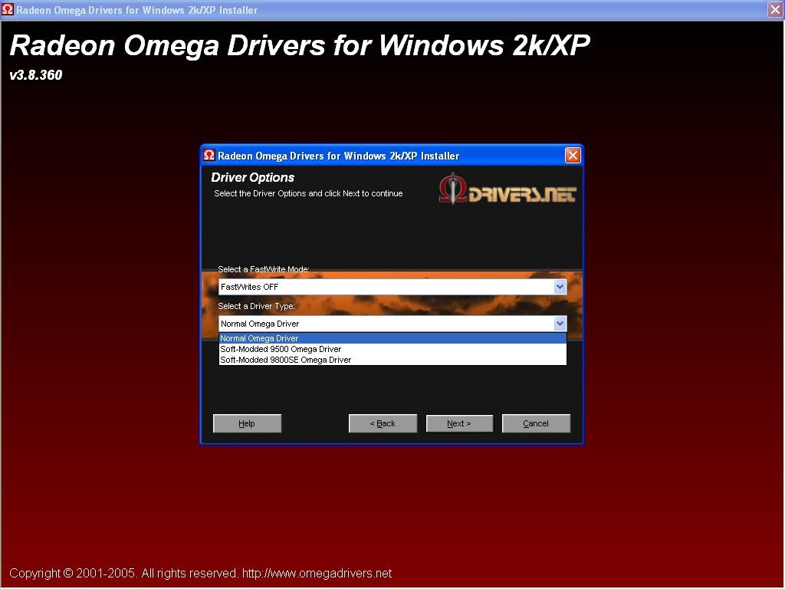Collapse the expanded Driver Type list
Image resolution: width=785 pixels, height=589 pixels.
(559, 323)
